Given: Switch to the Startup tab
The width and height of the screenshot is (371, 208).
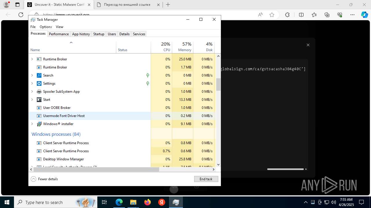Looking at the screenshot, I should click(99, 34).
